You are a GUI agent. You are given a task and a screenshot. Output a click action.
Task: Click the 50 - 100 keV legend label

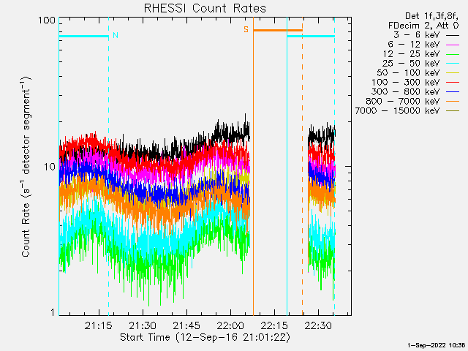[x=408, y=73]
